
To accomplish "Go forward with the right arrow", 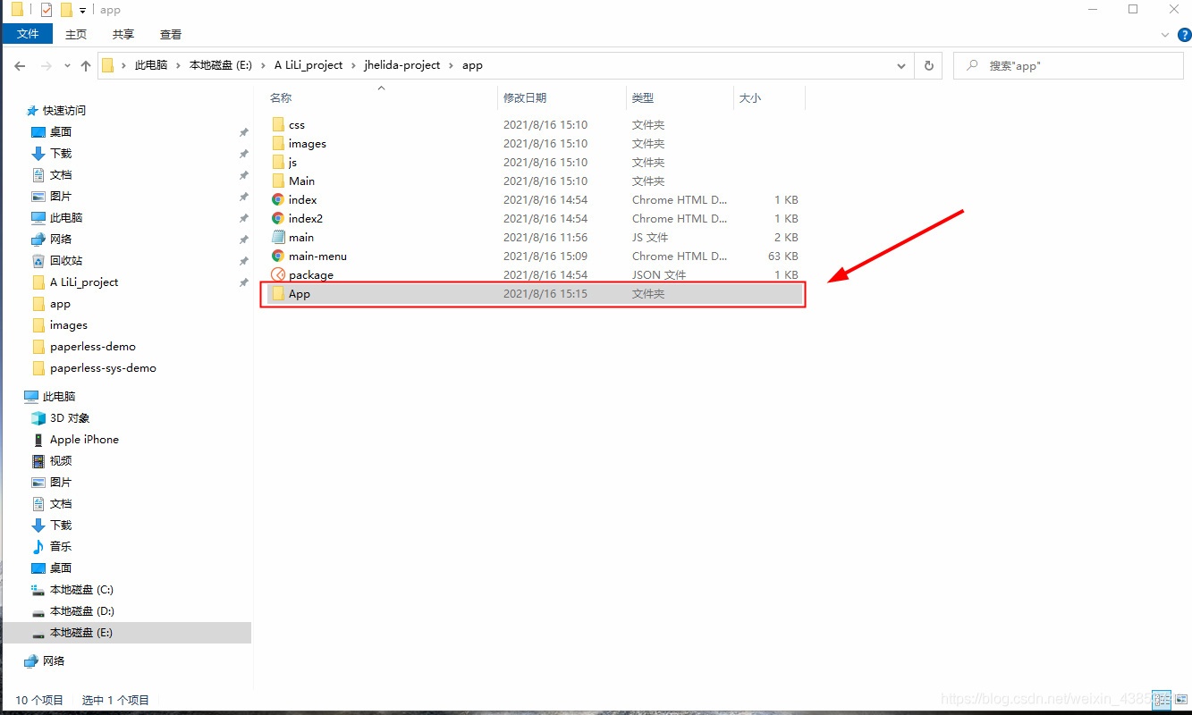I will point(47,65).
